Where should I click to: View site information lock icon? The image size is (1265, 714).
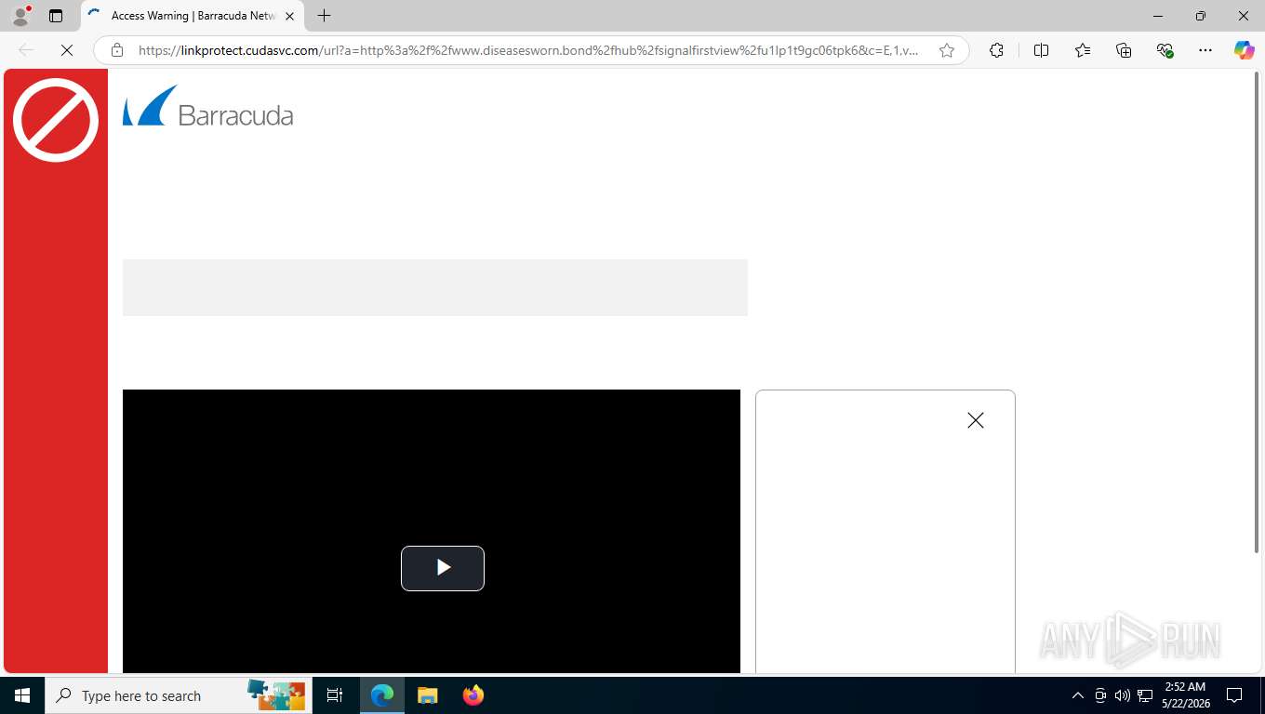[x=117, y=50]
